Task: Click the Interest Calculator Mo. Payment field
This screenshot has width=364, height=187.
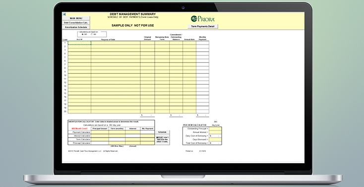Action: tap(147, 136)
